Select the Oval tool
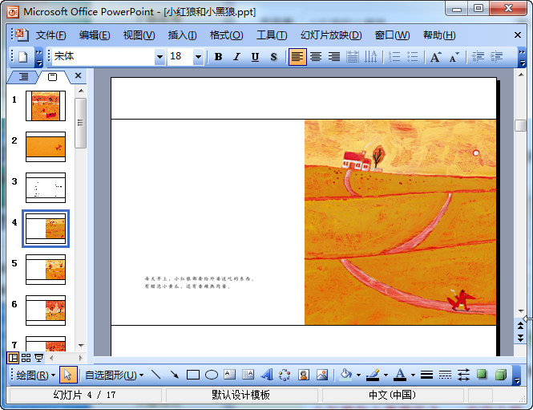 [x=212, y=375]
